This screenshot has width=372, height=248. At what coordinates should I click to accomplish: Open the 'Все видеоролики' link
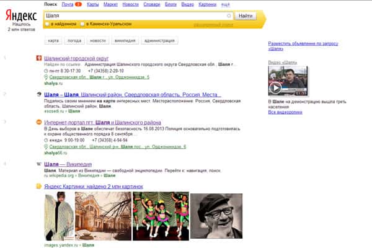pyautogui.click(x=285, y=112)
